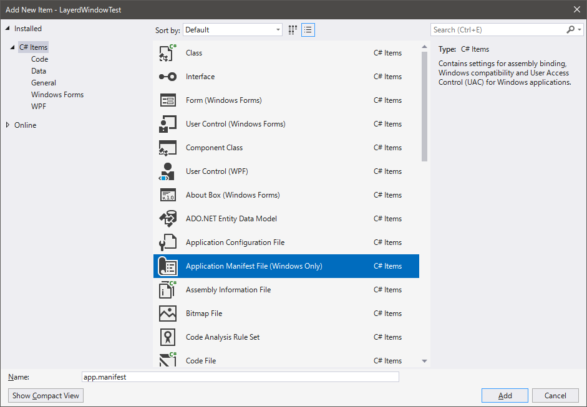Click the 'Interface' template name

[200, 77]
